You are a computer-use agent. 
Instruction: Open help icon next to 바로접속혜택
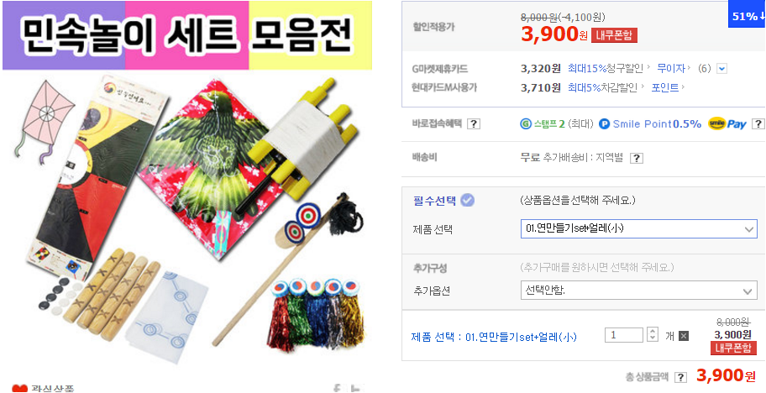[473, 124]
